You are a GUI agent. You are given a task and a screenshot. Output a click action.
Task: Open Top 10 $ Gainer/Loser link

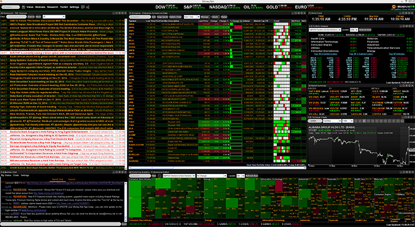[325, 54]
